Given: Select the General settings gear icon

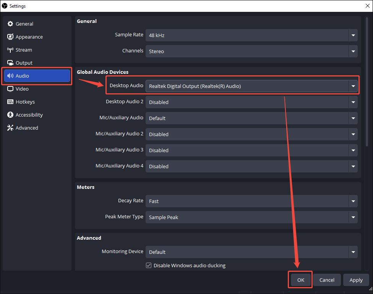Looking at the screenshot, I should tap(10, 23).
